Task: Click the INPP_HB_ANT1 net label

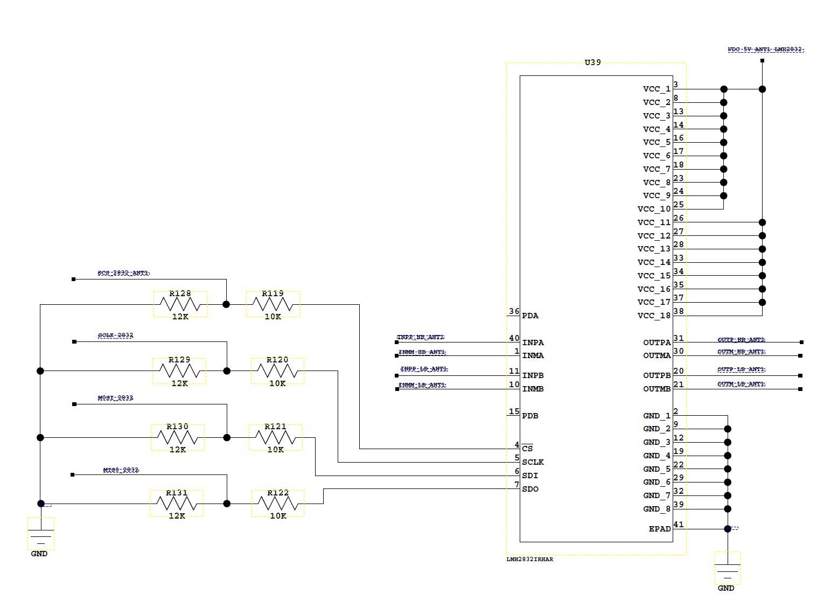Action: pyautogui.click(x=421, y=337)
